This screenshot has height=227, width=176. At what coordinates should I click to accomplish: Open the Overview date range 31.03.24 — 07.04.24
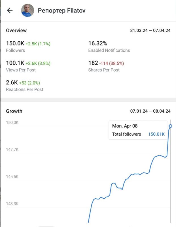150,31
